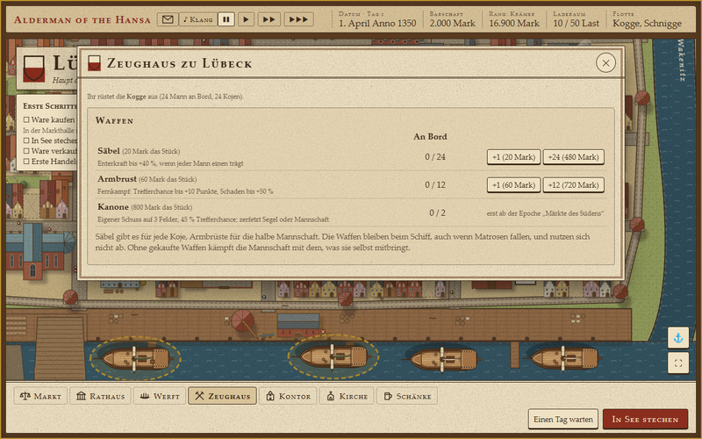
Task: Open the Kontor tab
Action: point(288,396)
